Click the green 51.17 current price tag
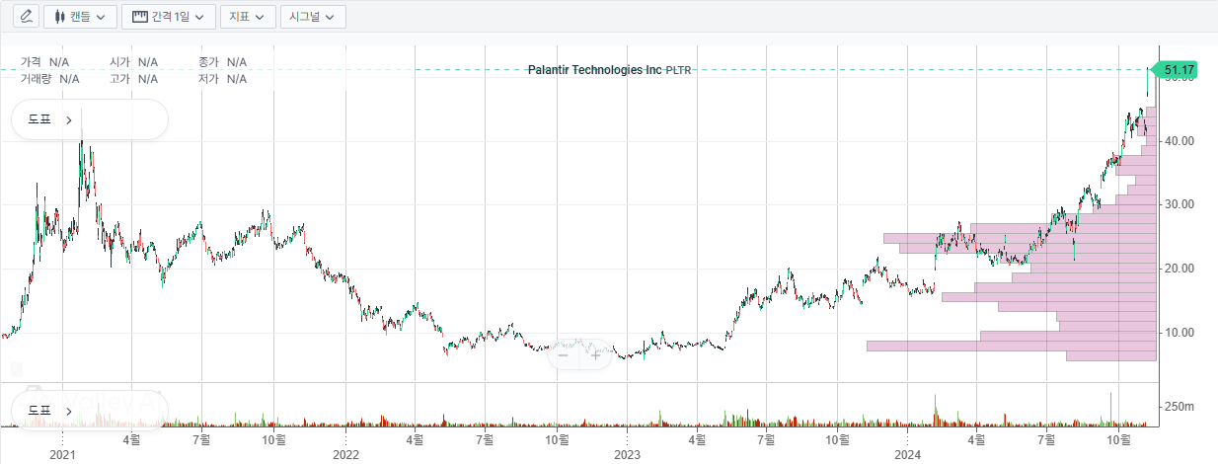Image resolution: width=1218 pixels, height=464 pixels. [1179, 70]
